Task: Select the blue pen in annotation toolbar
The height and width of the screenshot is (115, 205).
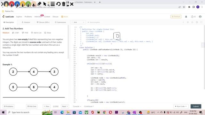Action: coord(17,4)
